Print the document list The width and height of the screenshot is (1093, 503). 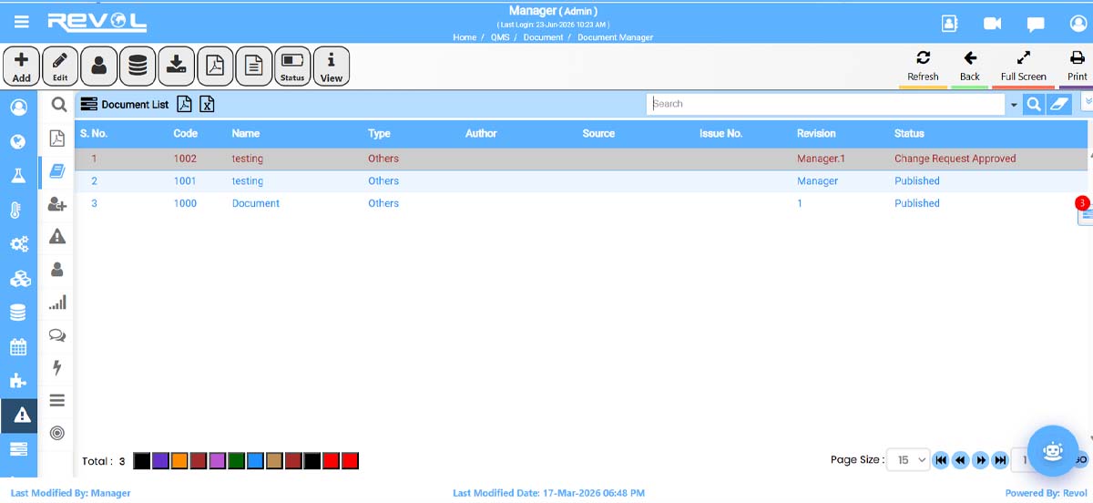pyautogui.click(x=1078, y=67)
